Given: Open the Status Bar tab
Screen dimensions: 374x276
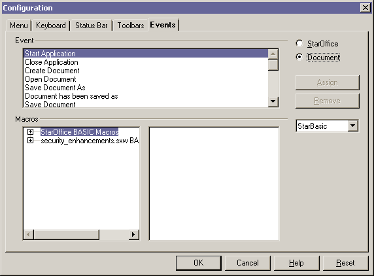Looking at the screenshot, I should coord(92,26).
